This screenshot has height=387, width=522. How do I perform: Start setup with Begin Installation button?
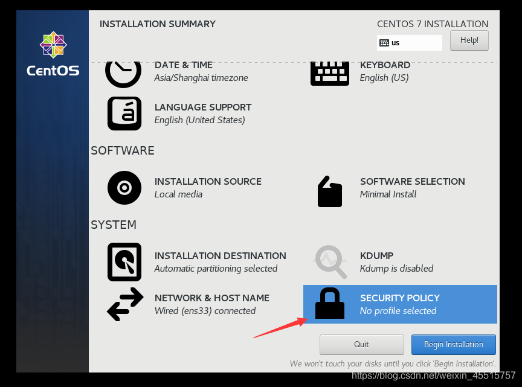453,344
